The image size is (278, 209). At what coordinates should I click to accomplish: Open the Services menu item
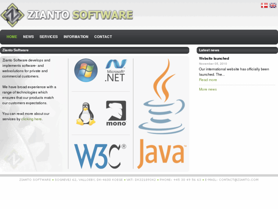[x=49, y=37]
